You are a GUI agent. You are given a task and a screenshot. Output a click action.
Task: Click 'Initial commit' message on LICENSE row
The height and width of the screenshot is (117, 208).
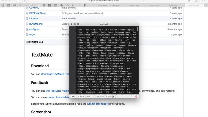pyautogui.click(x=69, y=19)
